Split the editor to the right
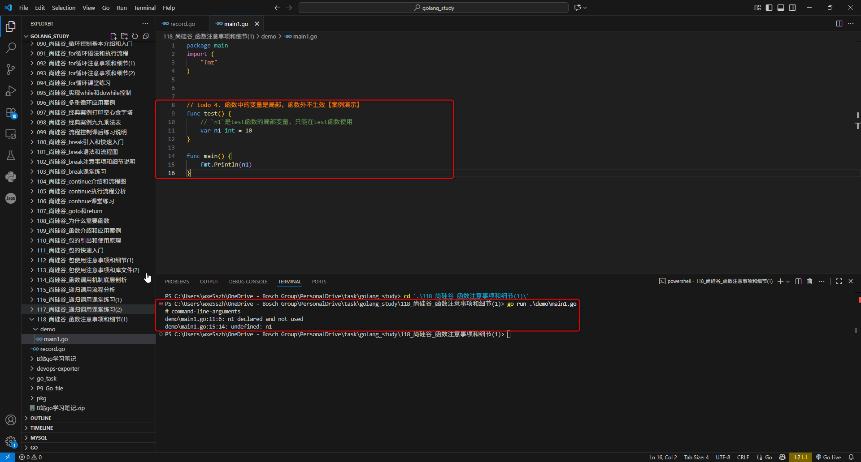This screenshot has width=861, height=462. point(839,24)
